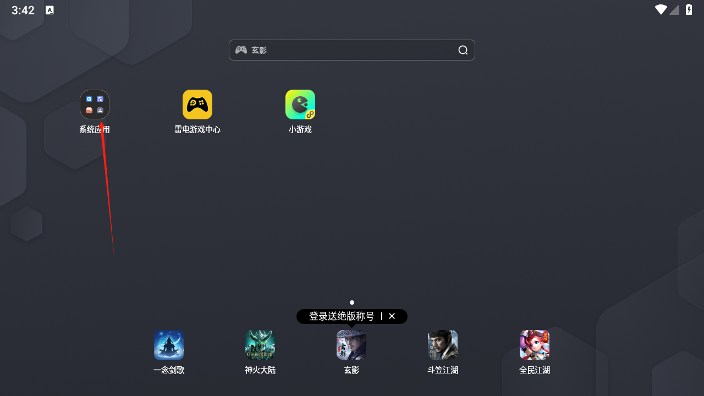Open the 一念剑歌 game
The width and height of the screenshot is (704, 396).
pos(169,345)
